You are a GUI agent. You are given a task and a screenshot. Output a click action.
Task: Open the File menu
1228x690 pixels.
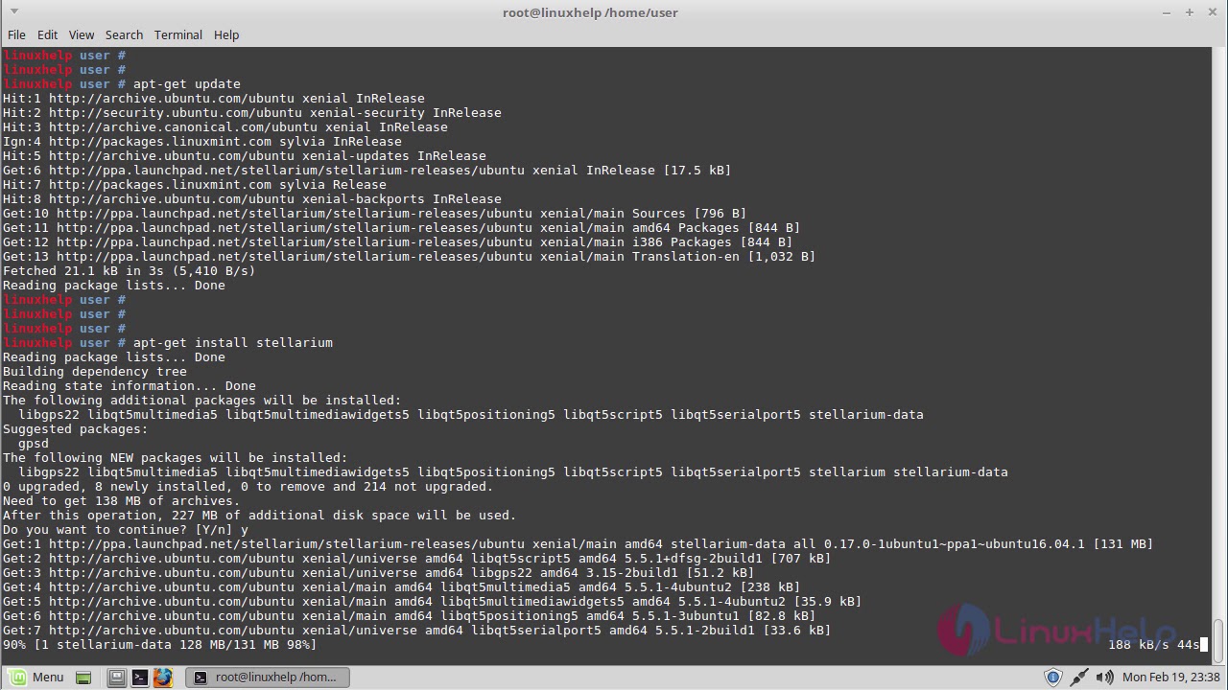(16, 34)
